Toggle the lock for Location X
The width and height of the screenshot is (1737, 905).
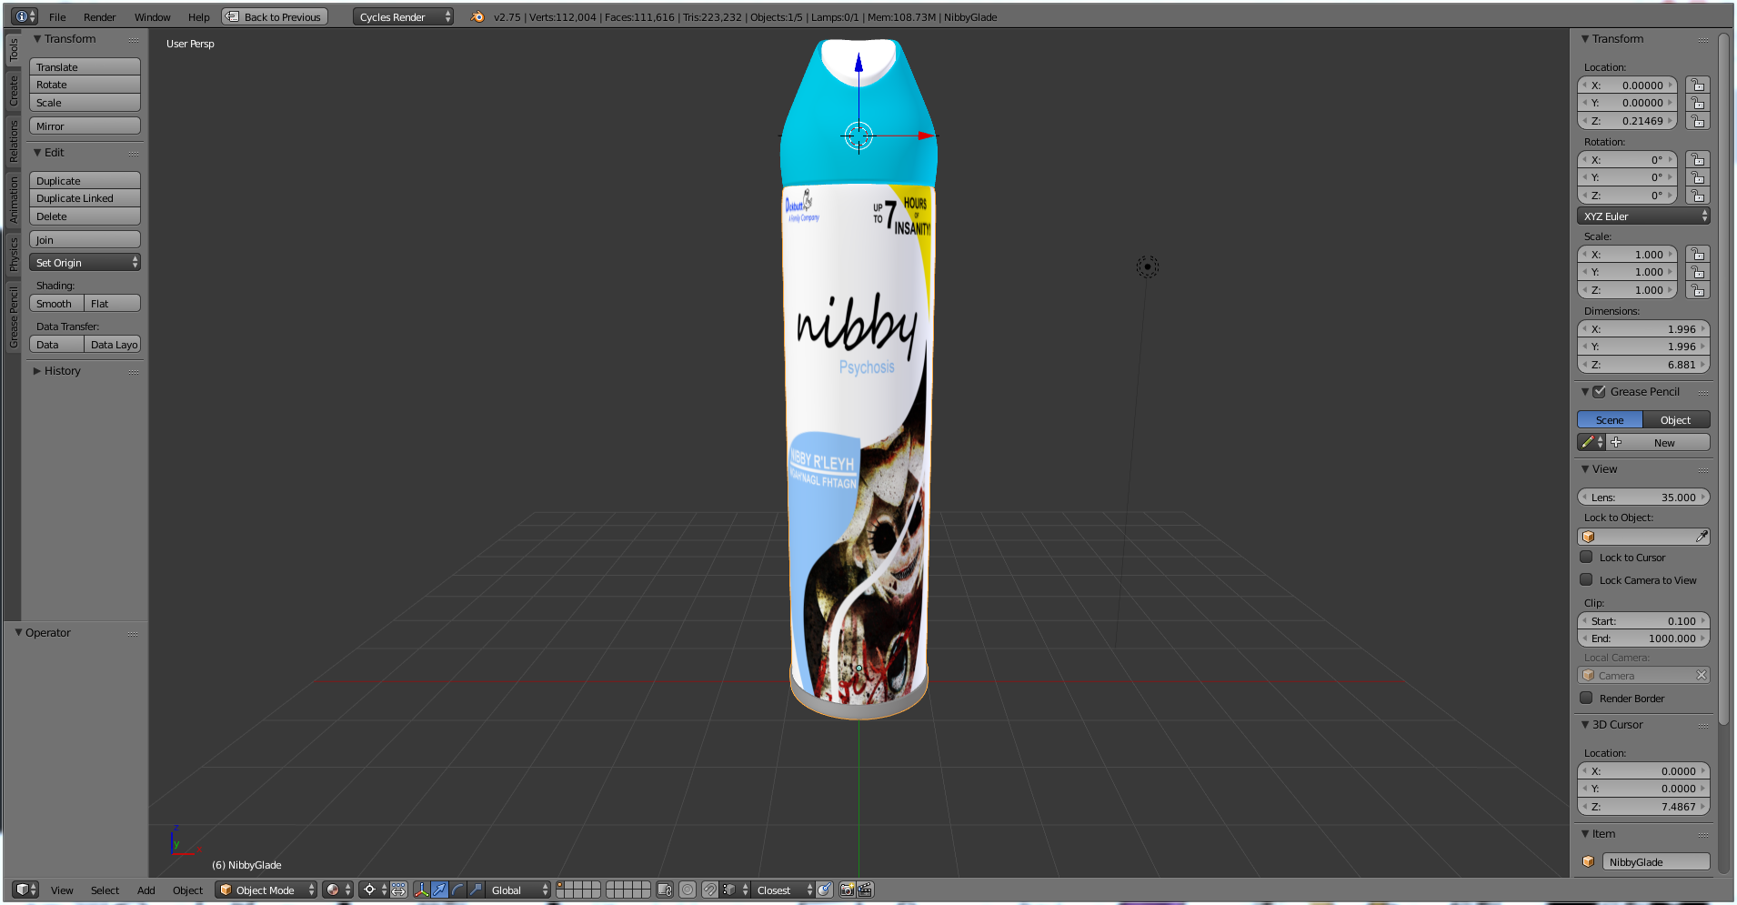click(1697, 85)
